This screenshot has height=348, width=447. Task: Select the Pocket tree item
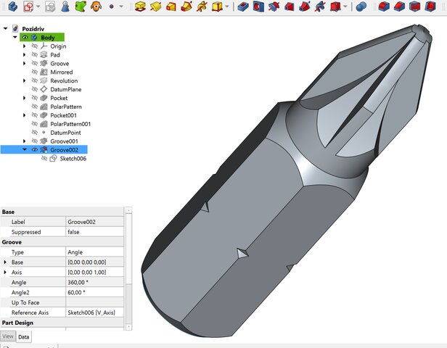click(x=59, y=98)
